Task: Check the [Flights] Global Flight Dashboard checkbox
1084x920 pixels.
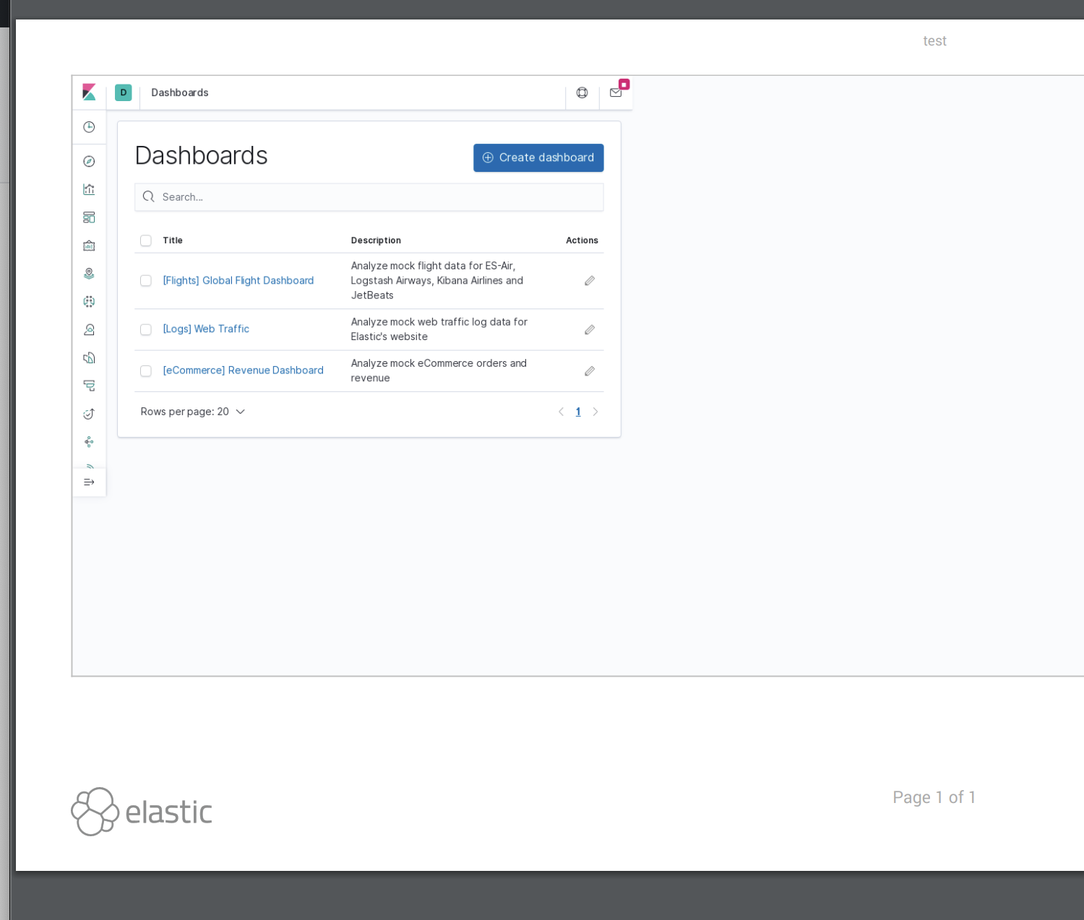Action: click(145, 280)
